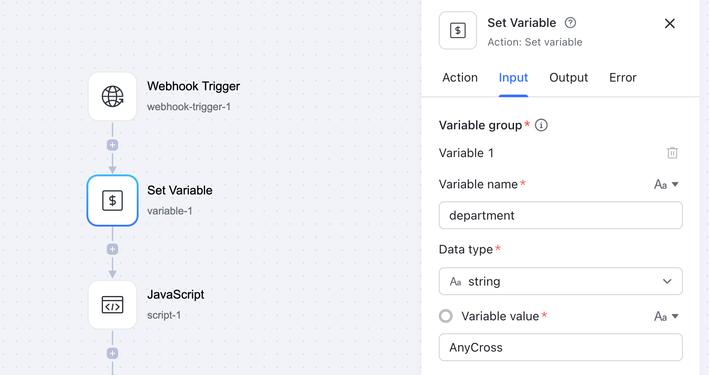Close the Set Variable panel

coord(669,23)
